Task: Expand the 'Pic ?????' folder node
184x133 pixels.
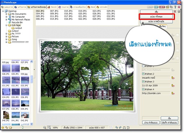Action: [7, 34]
